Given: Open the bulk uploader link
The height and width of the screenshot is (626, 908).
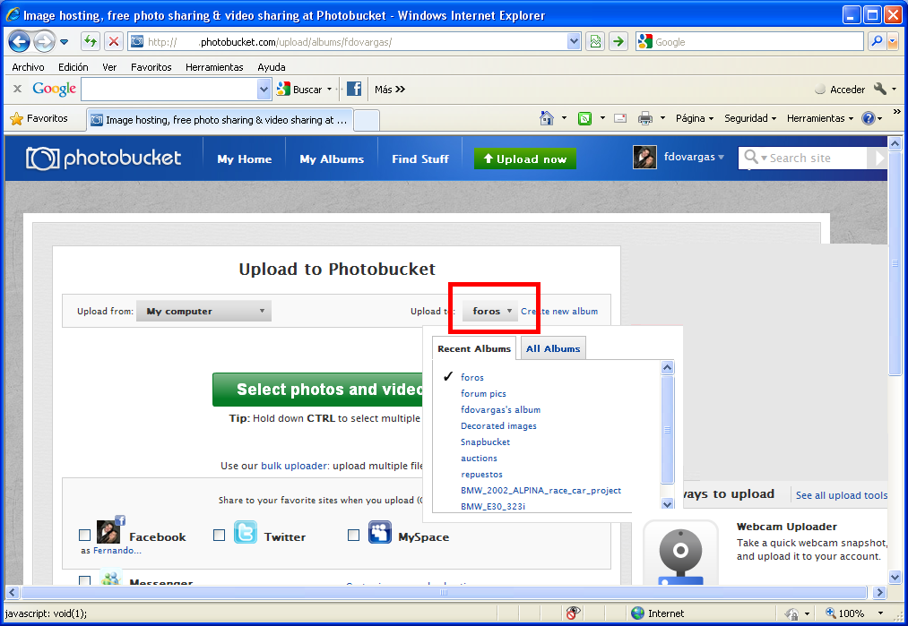Looking at the screenshot, I should [x=295, y=466].
